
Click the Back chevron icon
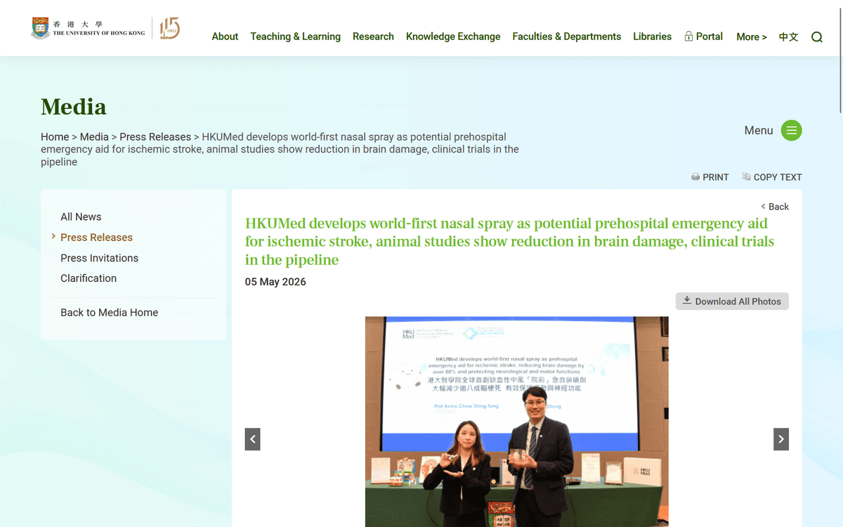tap(763, 207)
